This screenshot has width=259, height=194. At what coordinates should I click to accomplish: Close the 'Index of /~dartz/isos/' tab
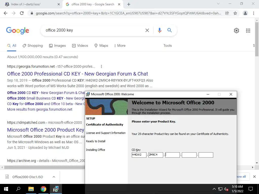(58, 4)
